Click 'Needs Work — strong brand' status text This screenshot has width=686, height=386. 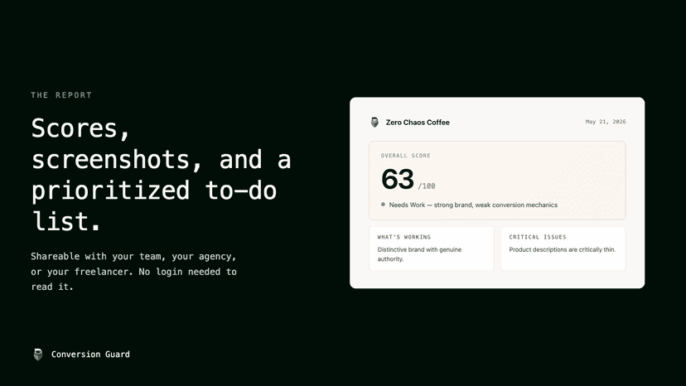point(473,205)
